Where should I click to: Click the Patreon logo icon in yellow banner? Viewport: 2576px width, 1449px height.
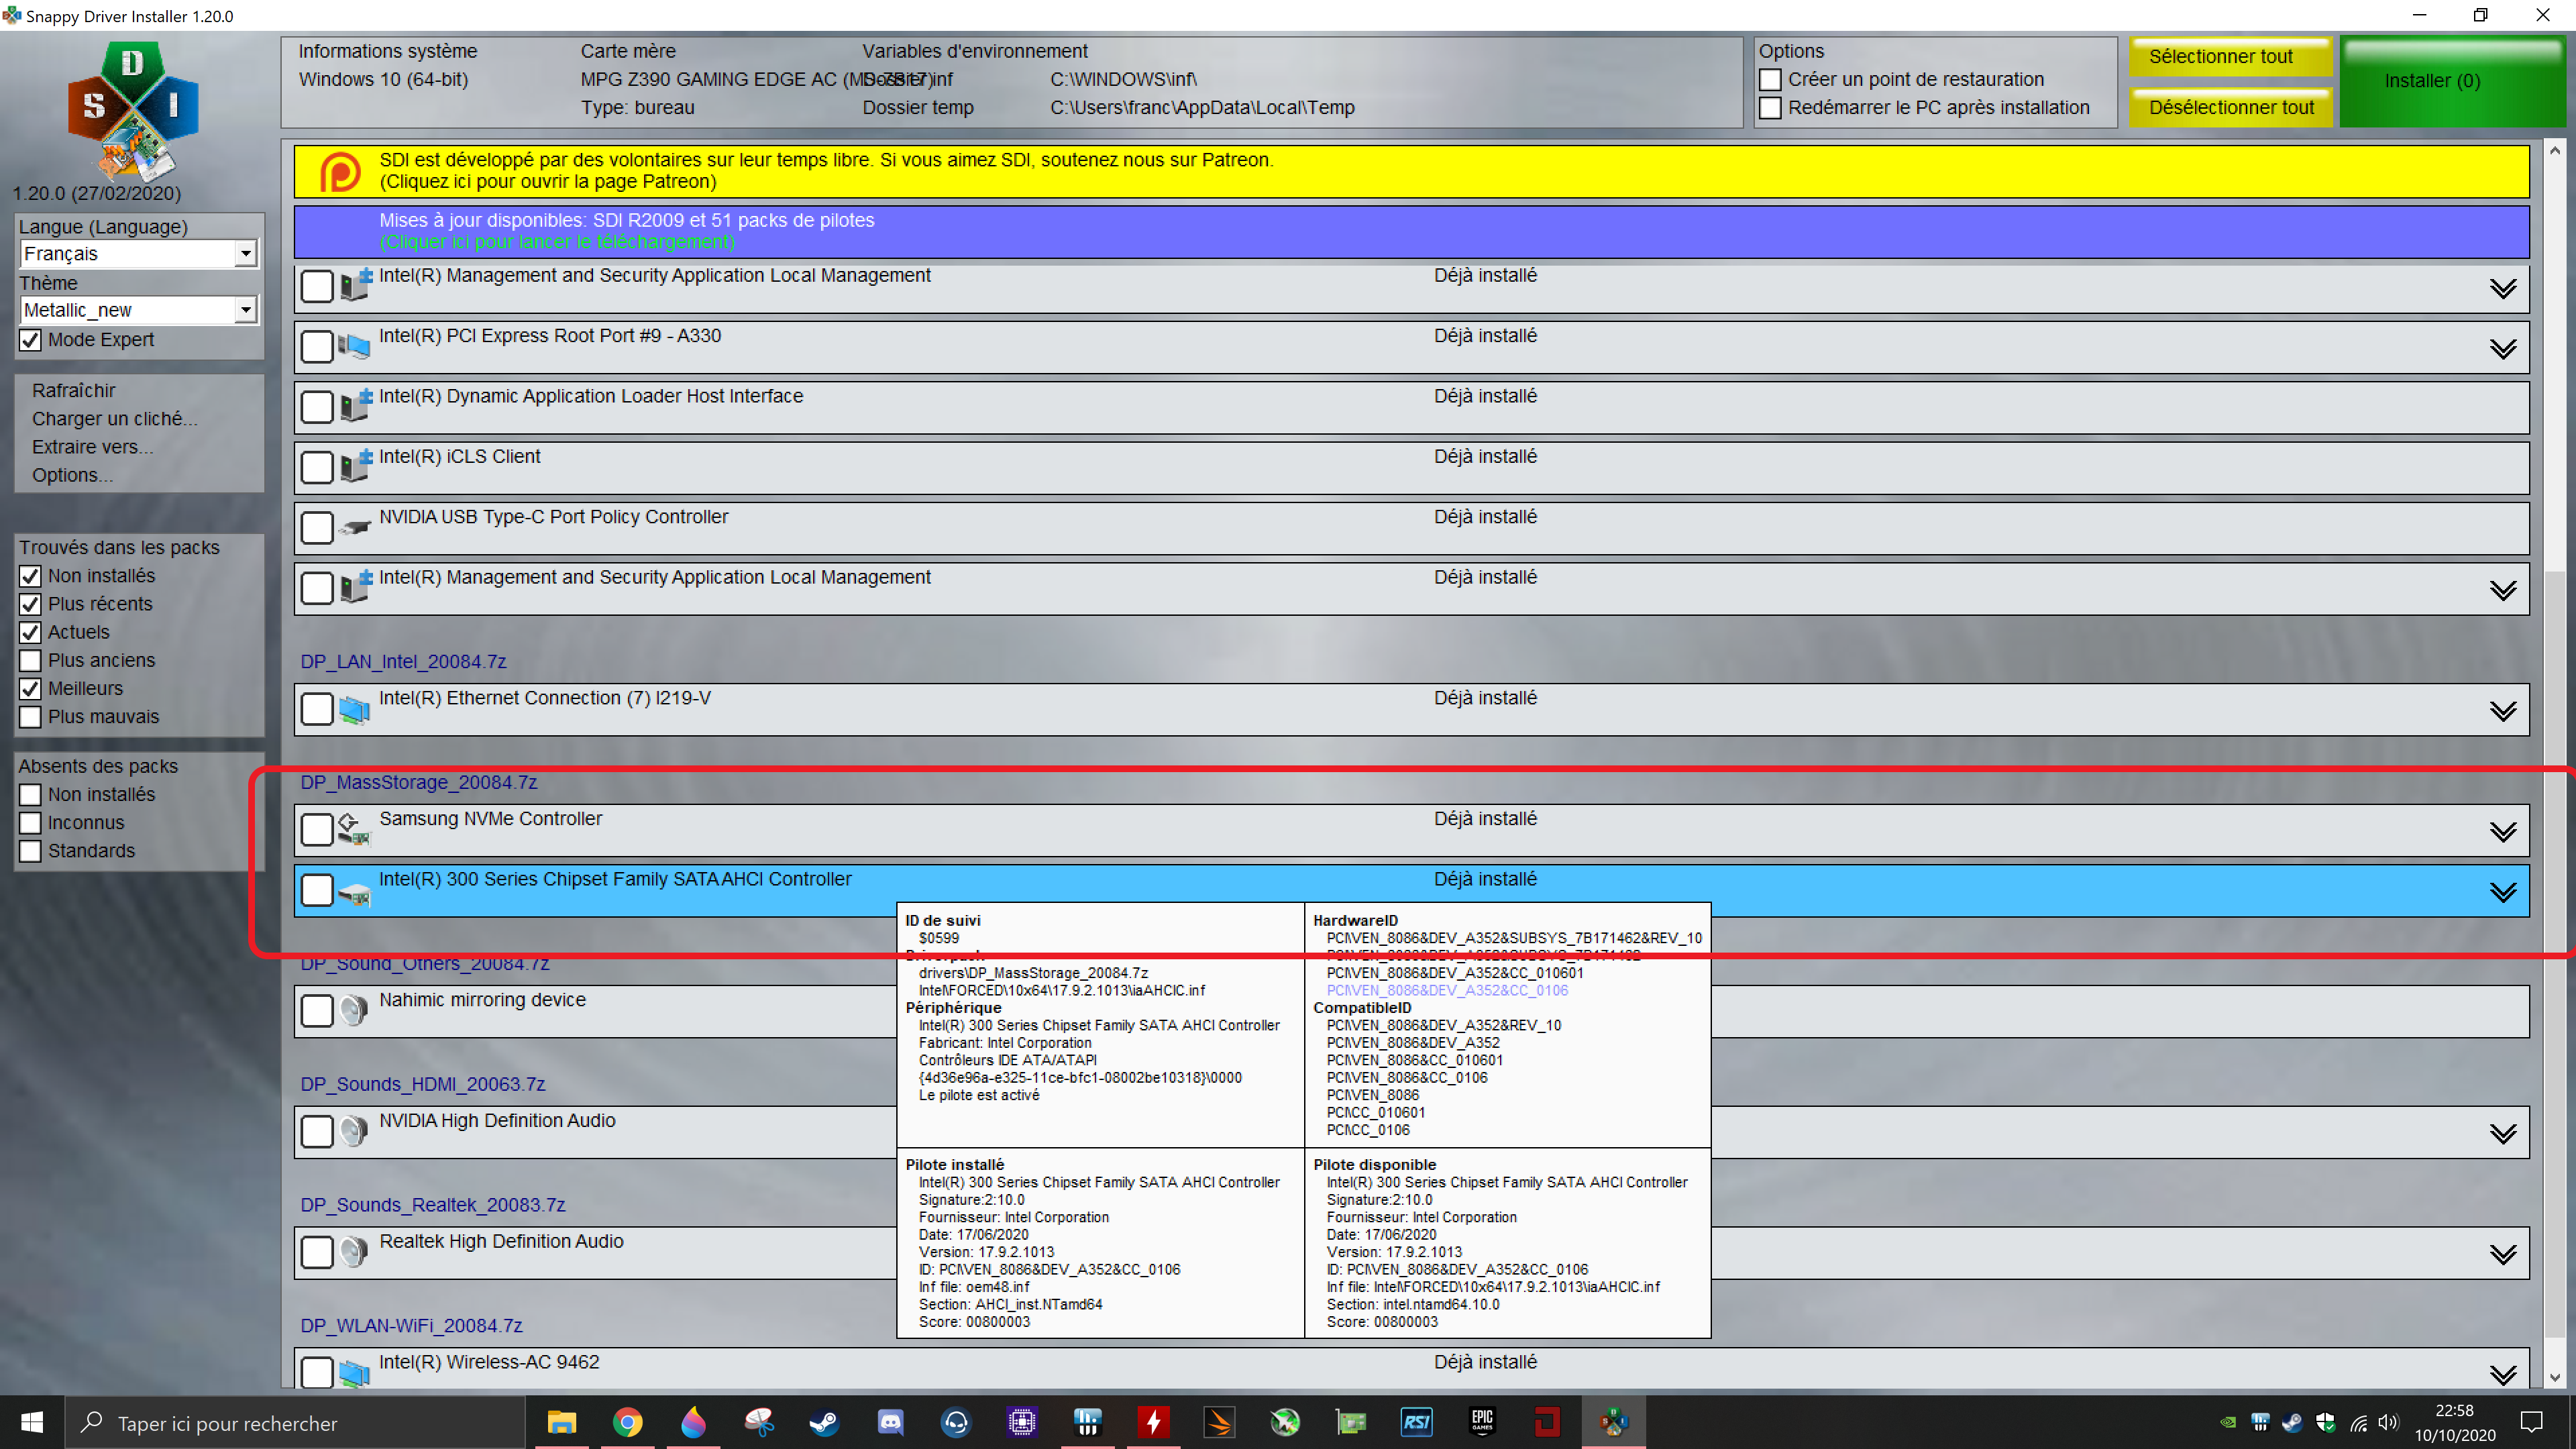(339, 171)
